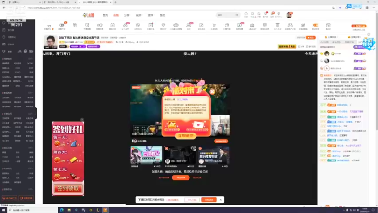
Task: Toggle the crossed-eye danmaku shield icon
Action: 303,25
